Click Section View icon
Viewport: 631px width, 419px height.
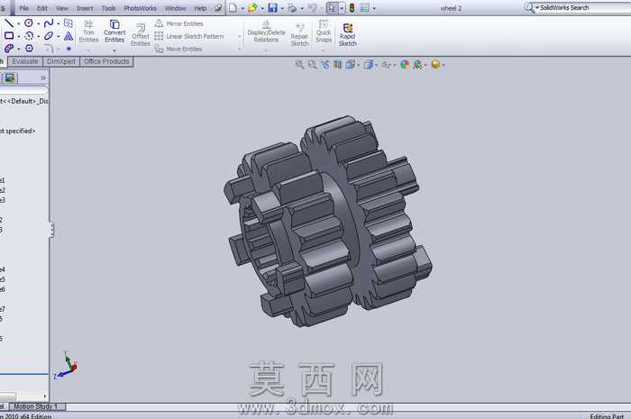(x=337, y=64)
